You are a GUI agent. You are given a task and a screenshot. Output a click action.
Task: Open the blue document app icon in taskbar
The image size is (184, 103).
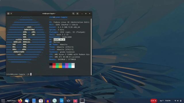(34, 101)
